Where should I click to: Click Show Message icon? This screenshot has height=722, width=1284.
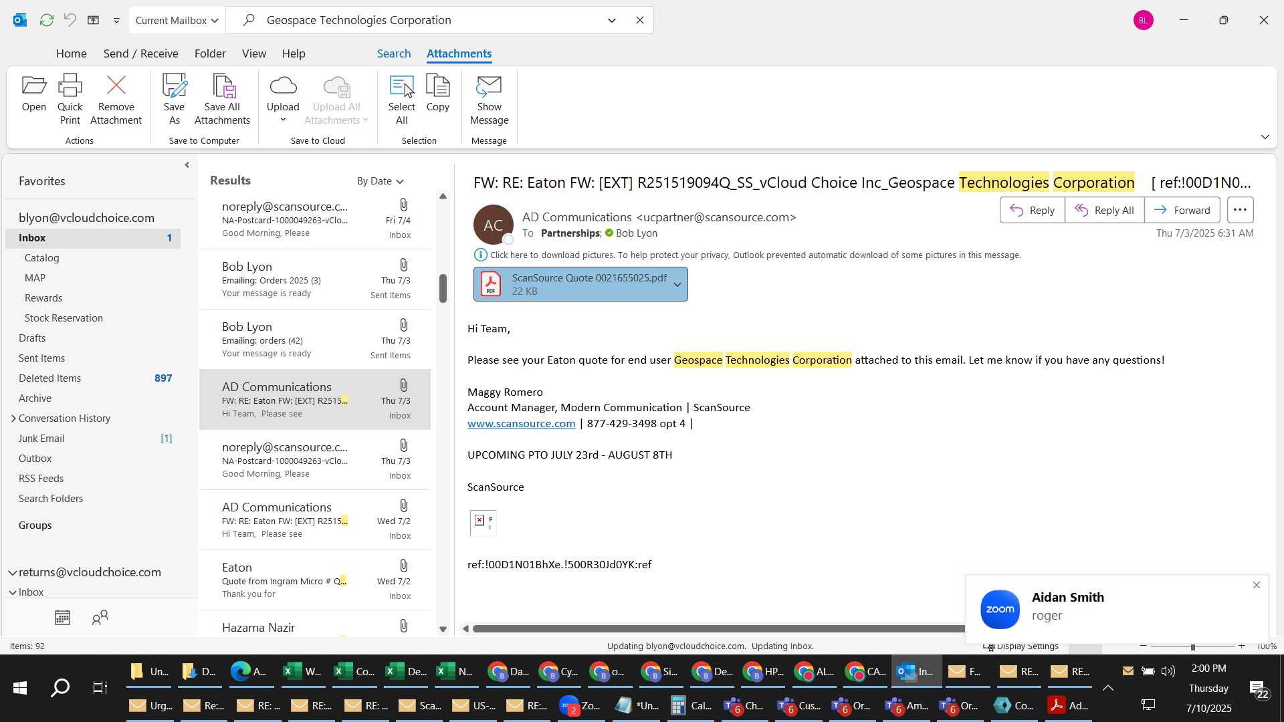click(489, 100)
